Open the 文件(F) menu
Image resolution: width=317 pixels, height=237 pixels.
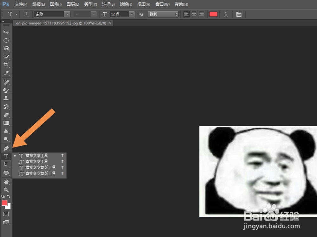[x=21, y=4]
